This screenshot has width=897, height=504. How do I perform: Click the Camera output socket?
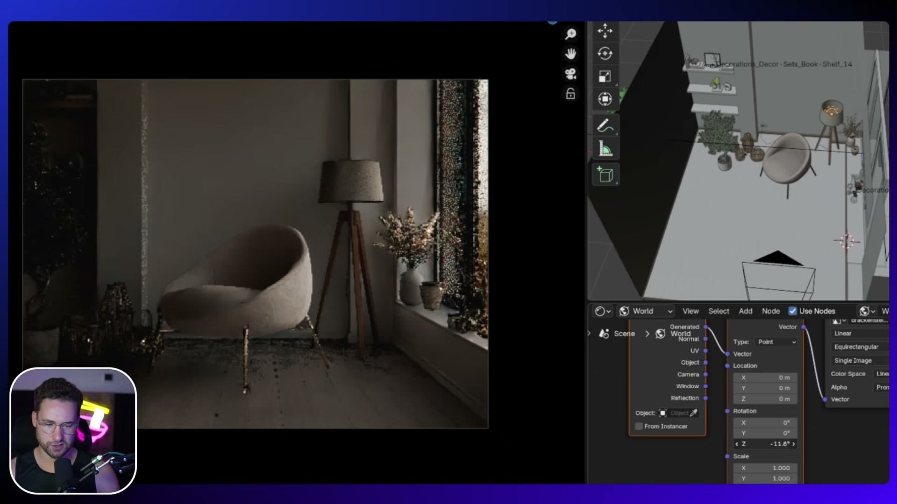pos(705,375)
